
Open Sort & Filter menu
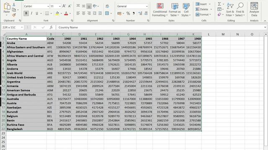coord(230,10)
